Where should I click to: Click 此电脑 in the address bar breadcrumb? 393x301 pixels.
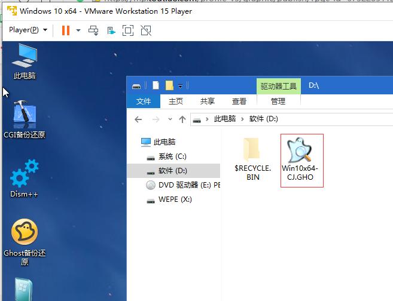click(224, 119)
